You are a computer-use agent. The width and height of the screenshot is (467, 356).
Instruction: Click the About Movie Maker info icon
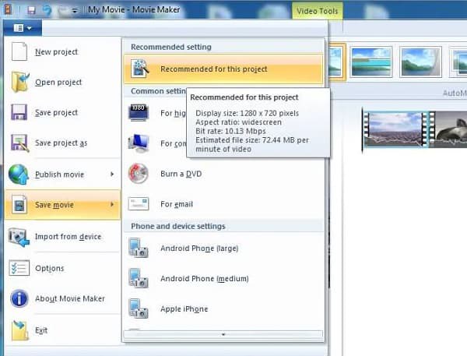pyautogui.click(x=19, y=298)
